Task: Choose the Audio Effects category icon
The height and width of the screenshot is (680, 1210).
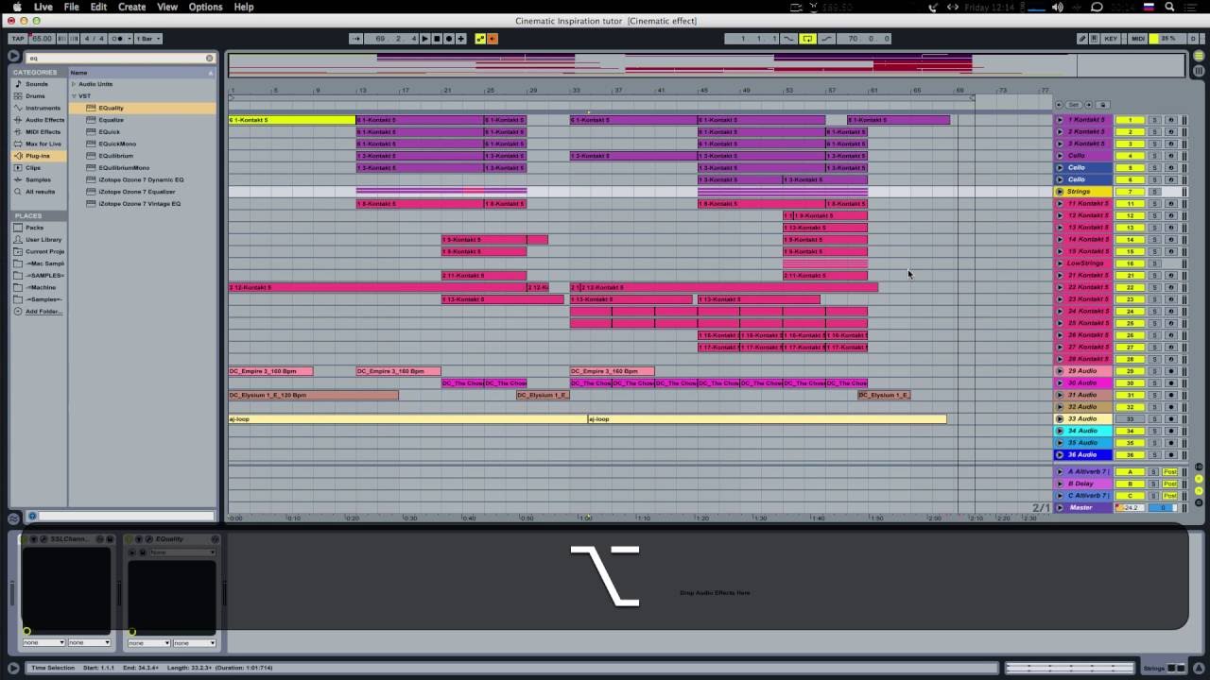Action: click(18, 120)
